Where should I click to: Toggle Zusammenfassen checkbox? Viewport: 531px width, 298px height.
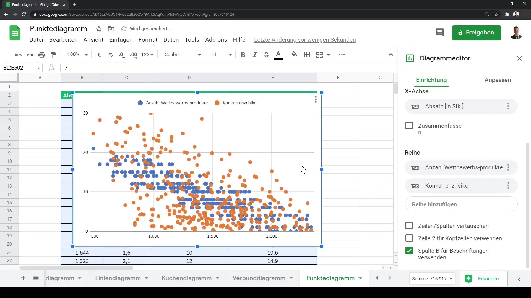pos(409,126)
